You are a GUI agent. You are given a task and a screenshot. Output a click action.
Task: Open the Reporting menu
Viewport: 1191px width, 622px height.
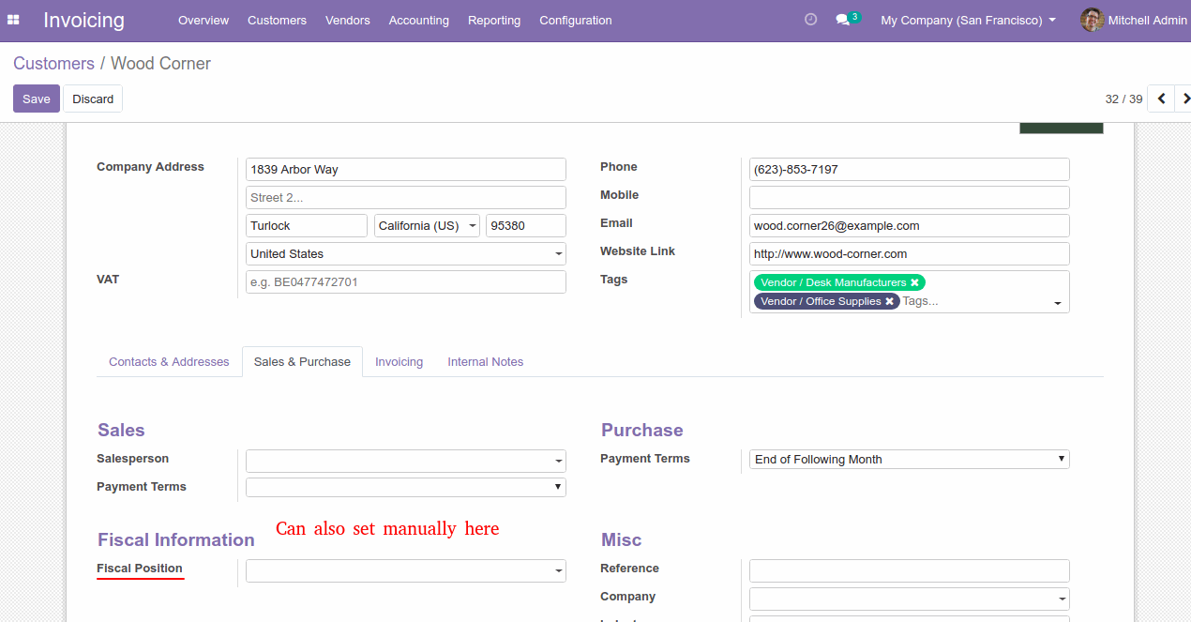point(494,20)
